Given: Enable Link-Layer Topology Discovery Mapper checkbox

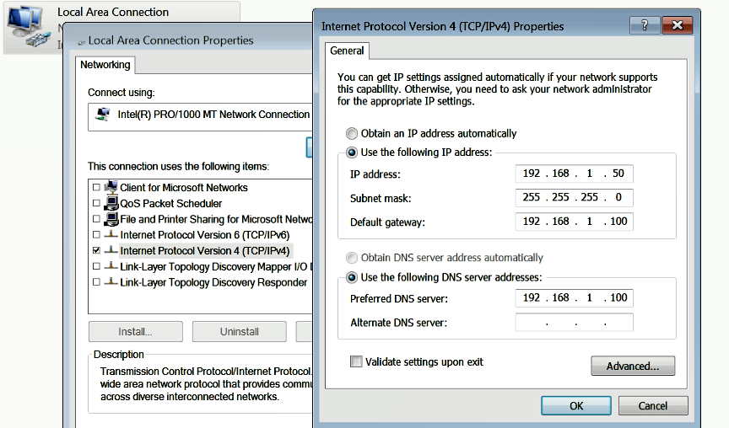Looking at the screenshot, I should 96,266.
